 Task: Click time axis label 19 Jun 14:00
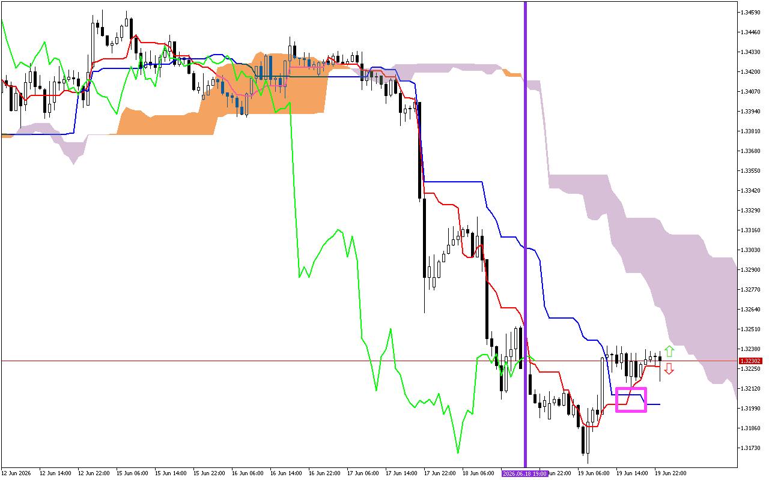tap(631, 473)
